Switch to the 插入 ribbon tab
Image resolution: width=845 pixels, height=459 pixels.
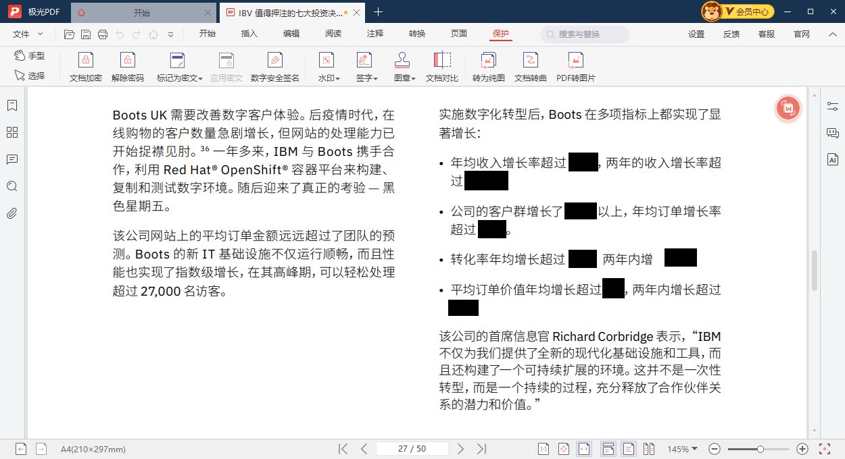(x=249, y=34)
